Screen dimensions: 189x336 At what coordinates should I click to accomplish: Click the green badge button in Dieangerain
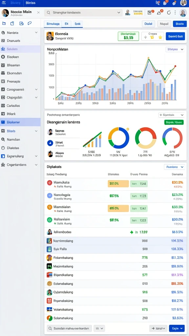(174, 122)
